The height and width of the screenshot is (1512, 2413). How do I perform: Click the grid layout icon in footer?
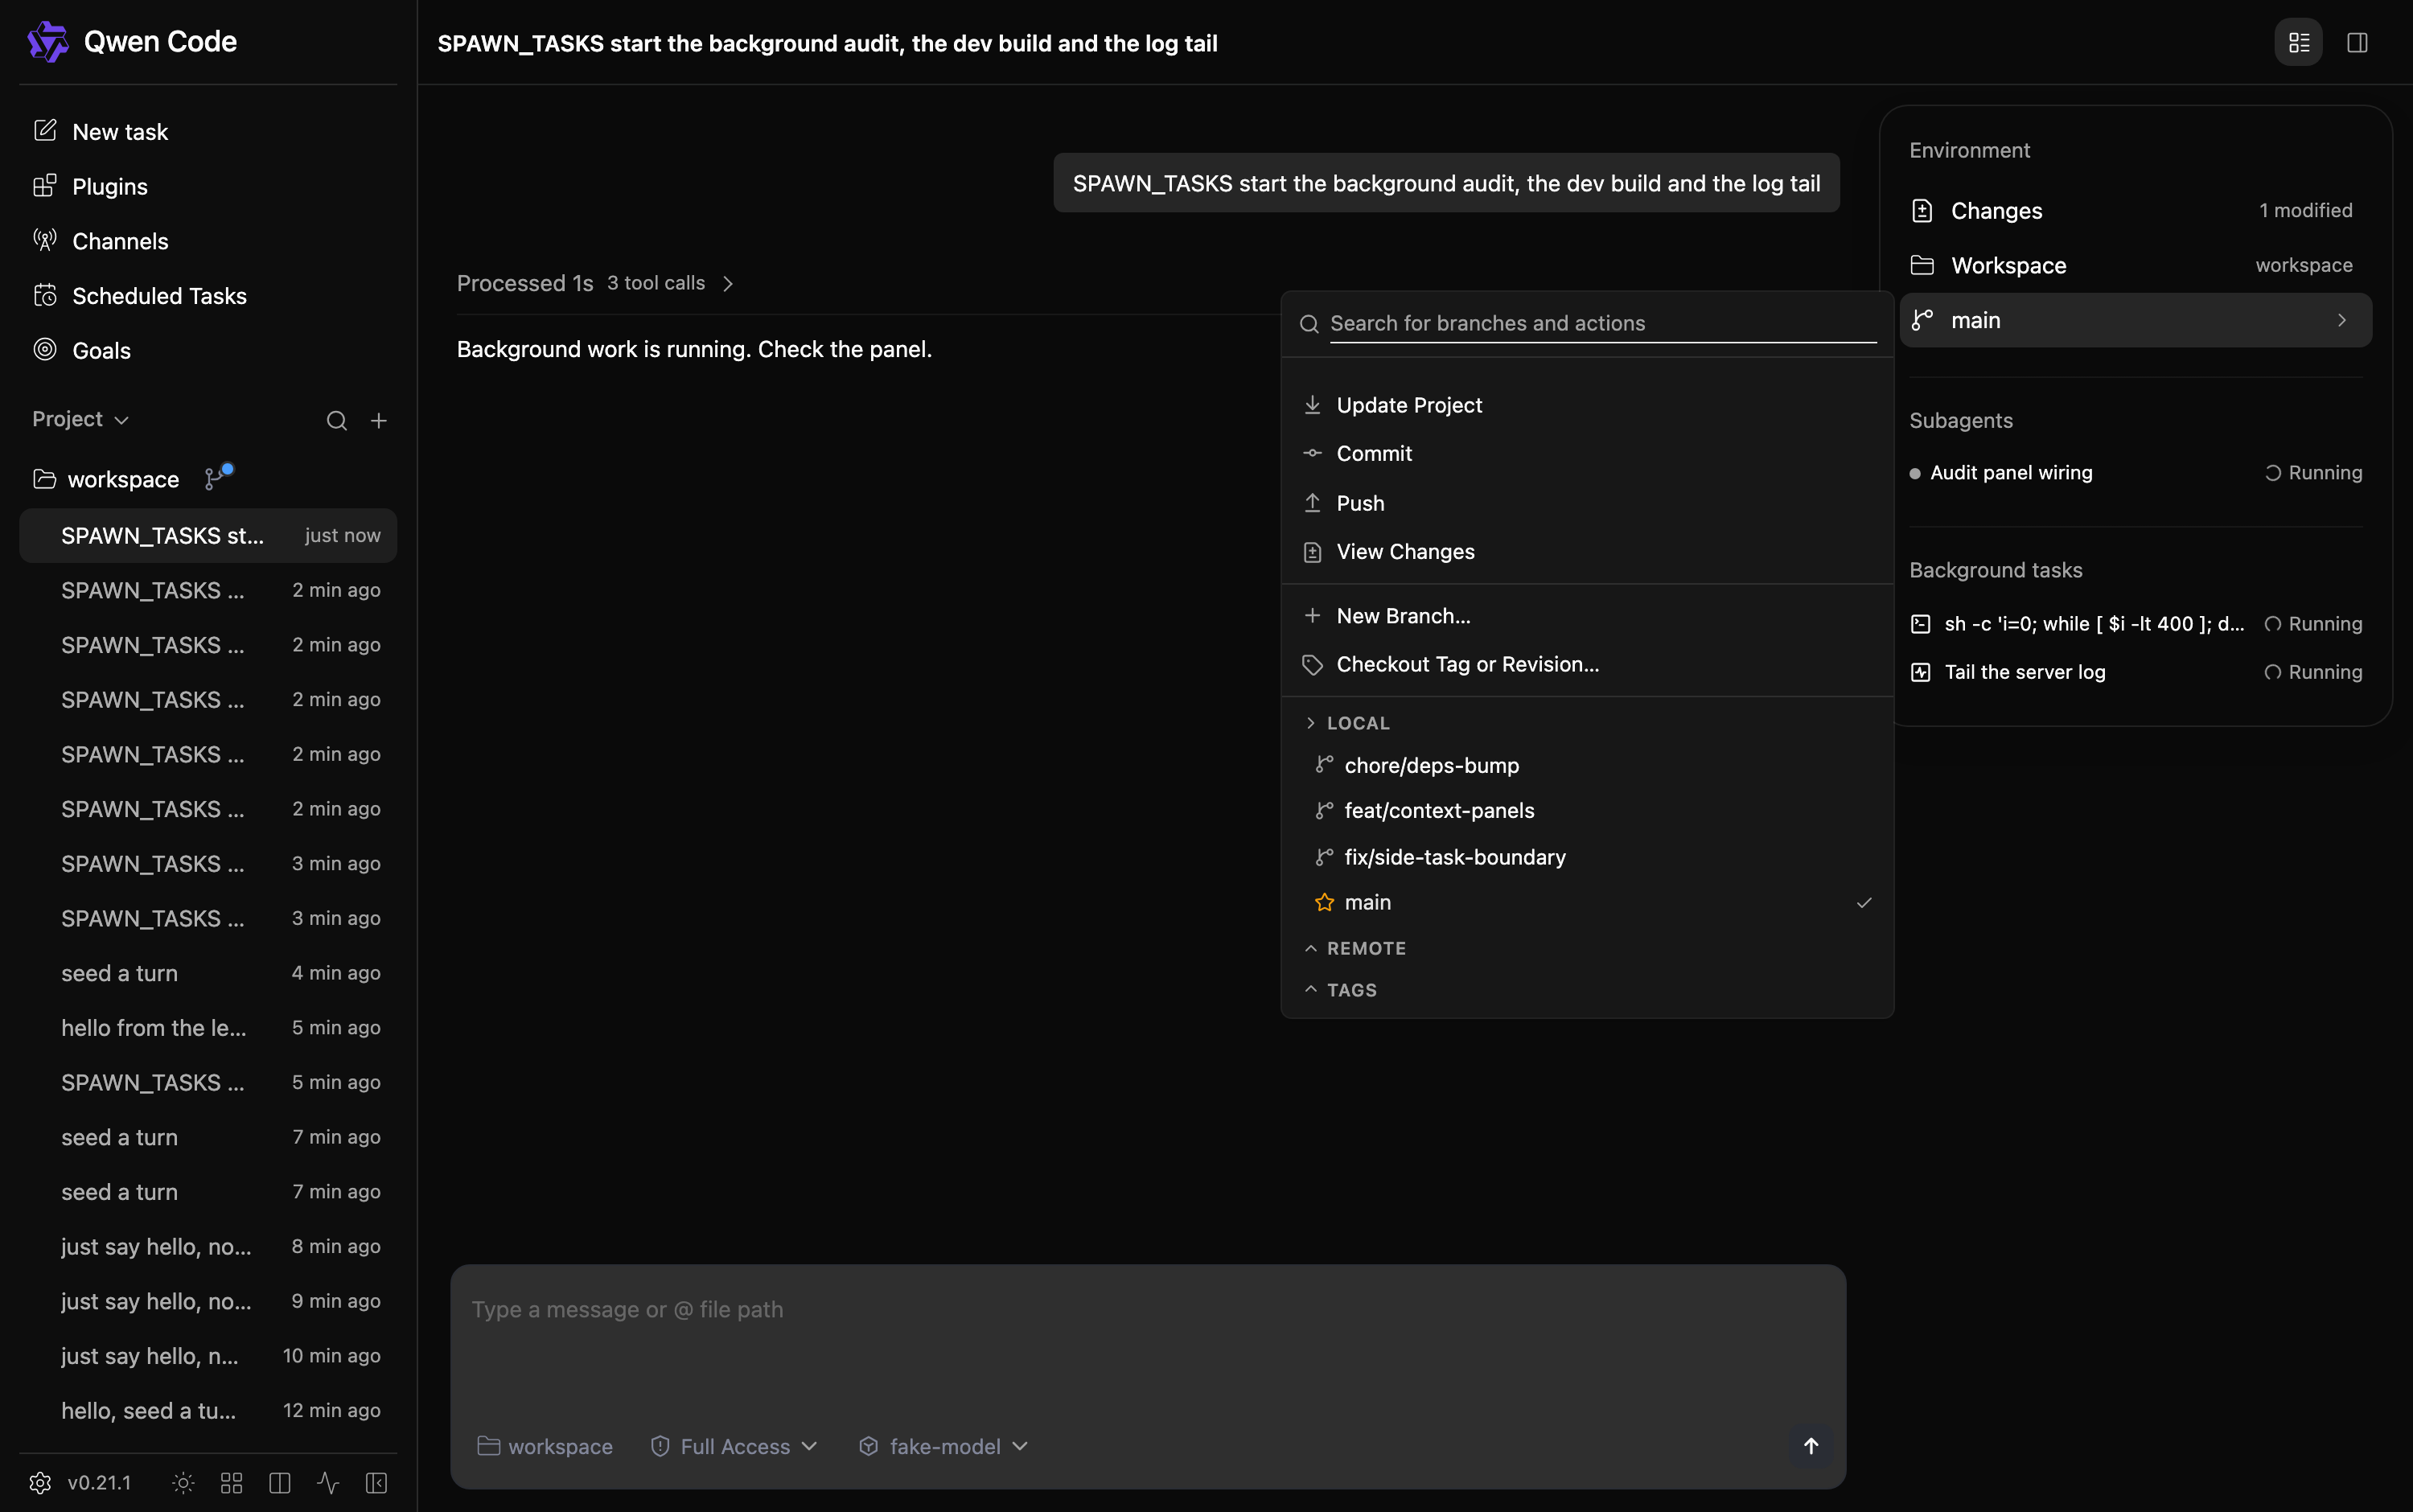(x=232, y=1482)
